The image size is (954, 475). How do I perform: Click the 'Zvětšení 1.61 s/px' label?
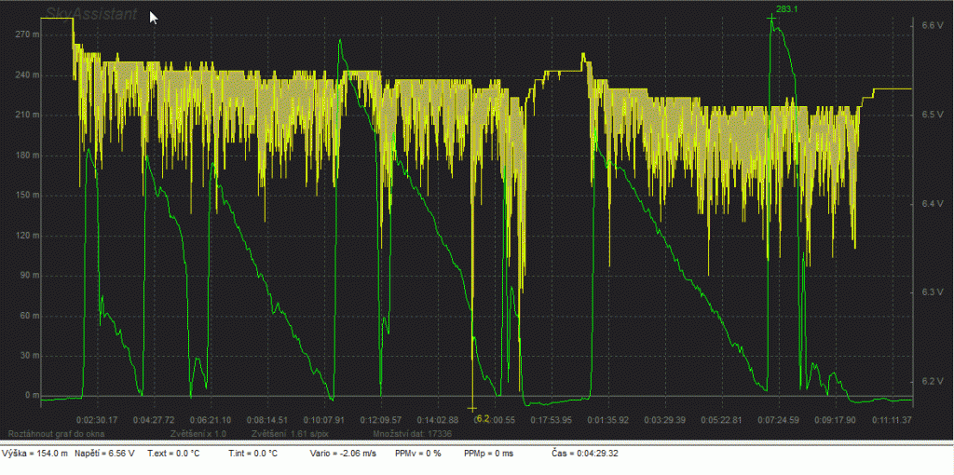(292, 434)
